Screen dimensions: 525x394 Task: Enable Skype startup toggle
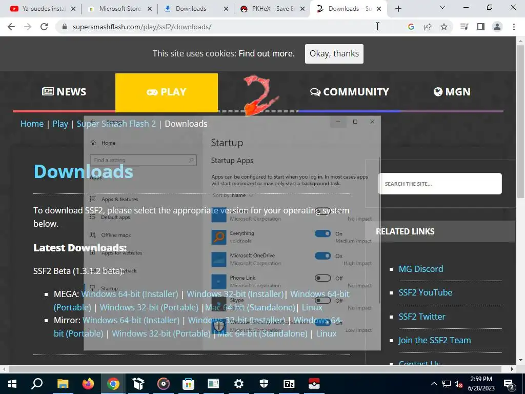tap(323, 300)
